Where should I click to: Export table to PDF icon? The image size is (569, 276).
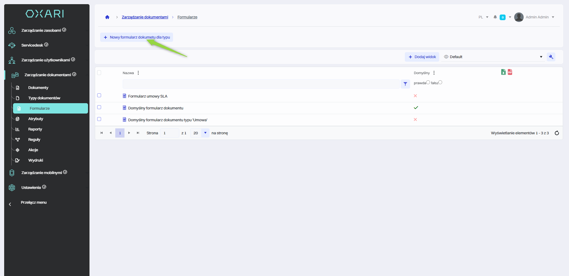pyautogui.click(x=510, y=72)
